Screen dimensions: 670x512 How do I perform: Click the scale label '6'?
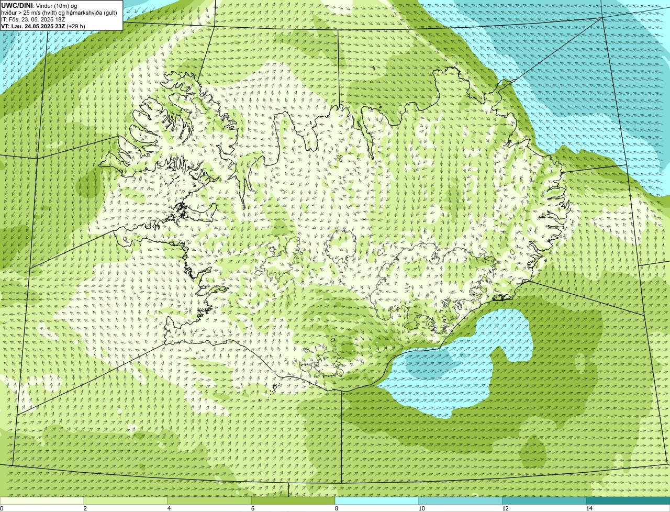[252, 508]
